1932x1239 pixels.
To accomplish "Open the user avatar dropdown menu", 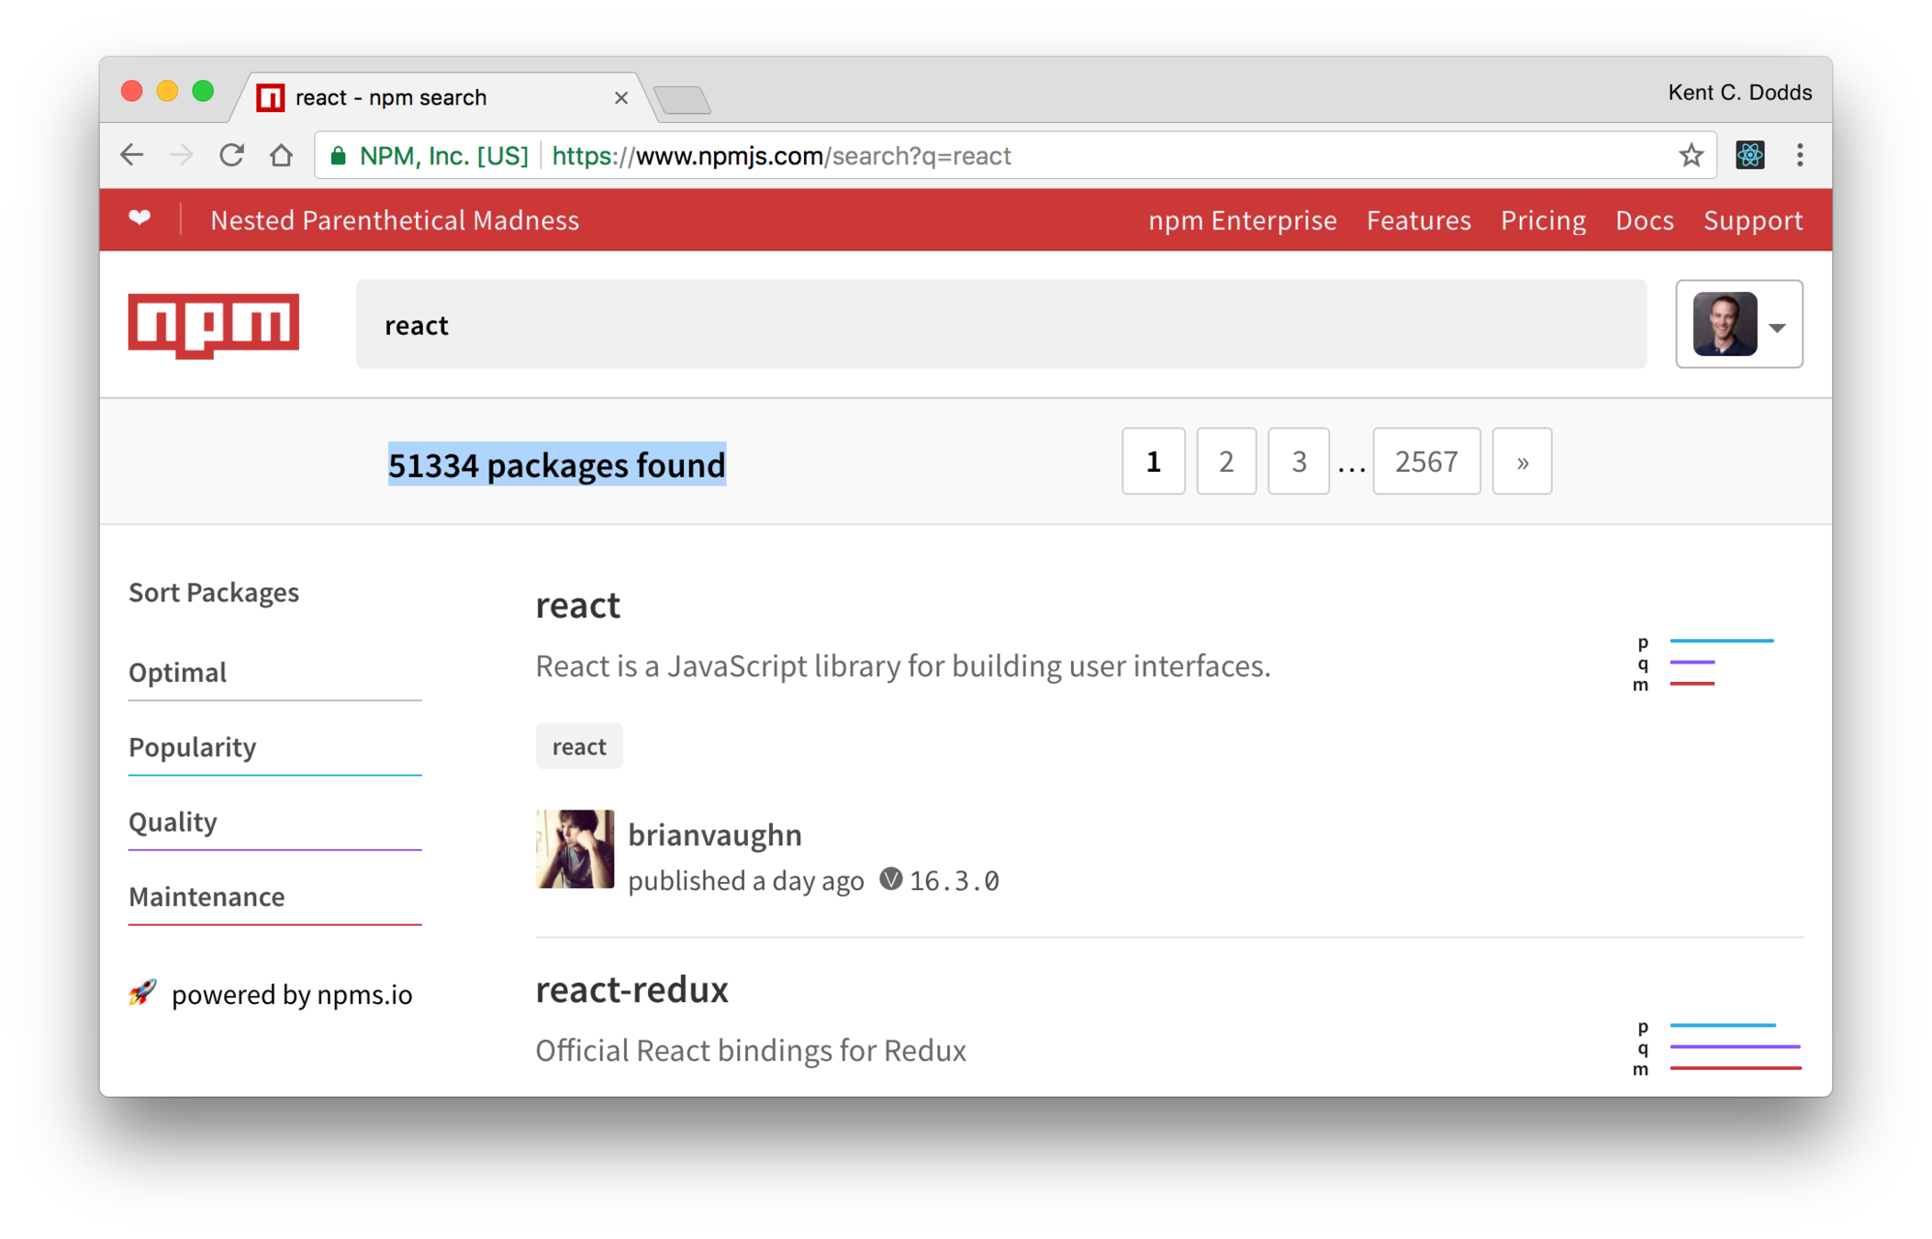I will [1738, 324].
